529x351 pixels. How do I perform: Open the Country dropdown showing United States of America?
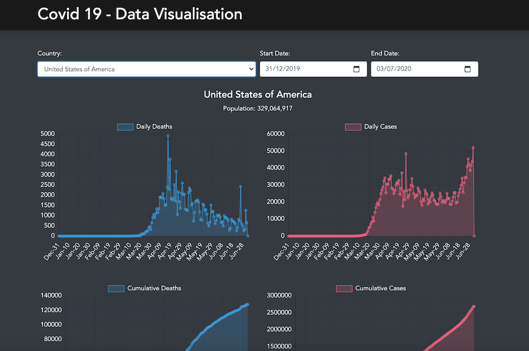[x=146, y=69]
